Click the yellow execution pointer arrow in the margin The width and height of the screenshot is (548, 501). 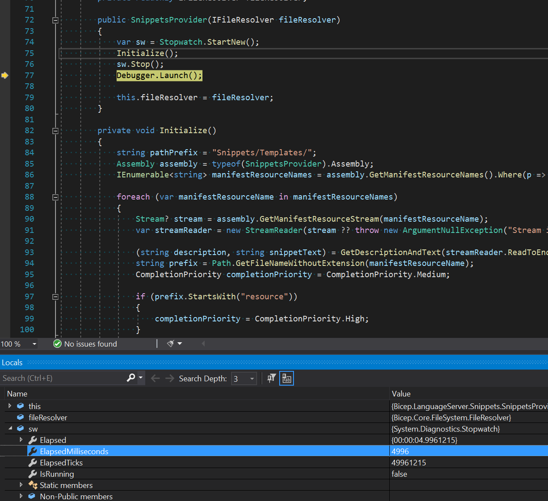click(x=5, y=75)
